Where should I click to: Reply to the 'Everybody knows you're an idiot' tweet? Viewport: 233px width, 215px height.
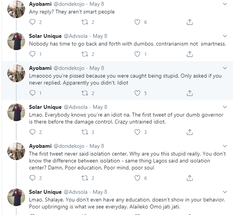[x=32, y=132]
